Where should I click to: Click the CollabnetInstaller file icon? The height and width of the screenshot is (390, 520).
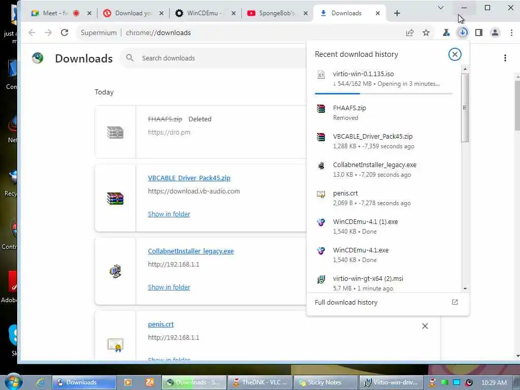tap(115, 271)
